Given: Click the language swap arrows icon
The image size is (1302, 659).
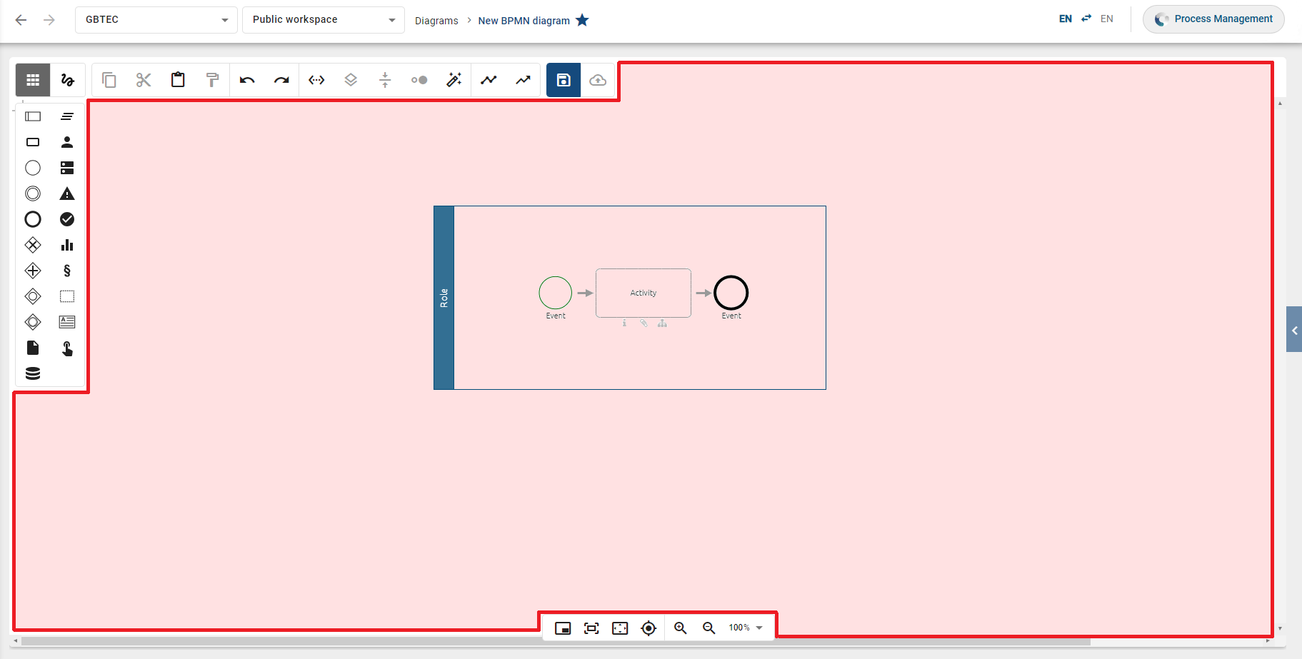Looking at the screenshot, I should 1086,19.
